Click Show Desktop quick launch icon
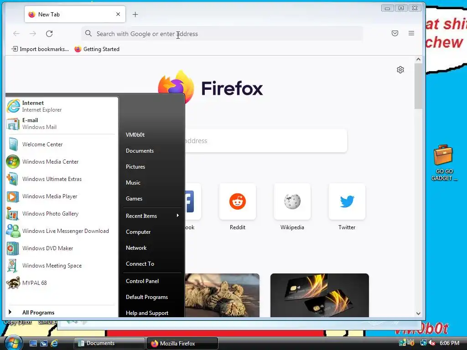 click(33, 343)
